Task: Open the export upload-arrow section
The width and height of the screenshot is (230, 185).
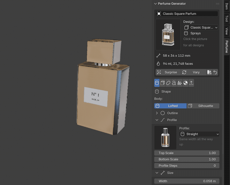Action: 191,83
